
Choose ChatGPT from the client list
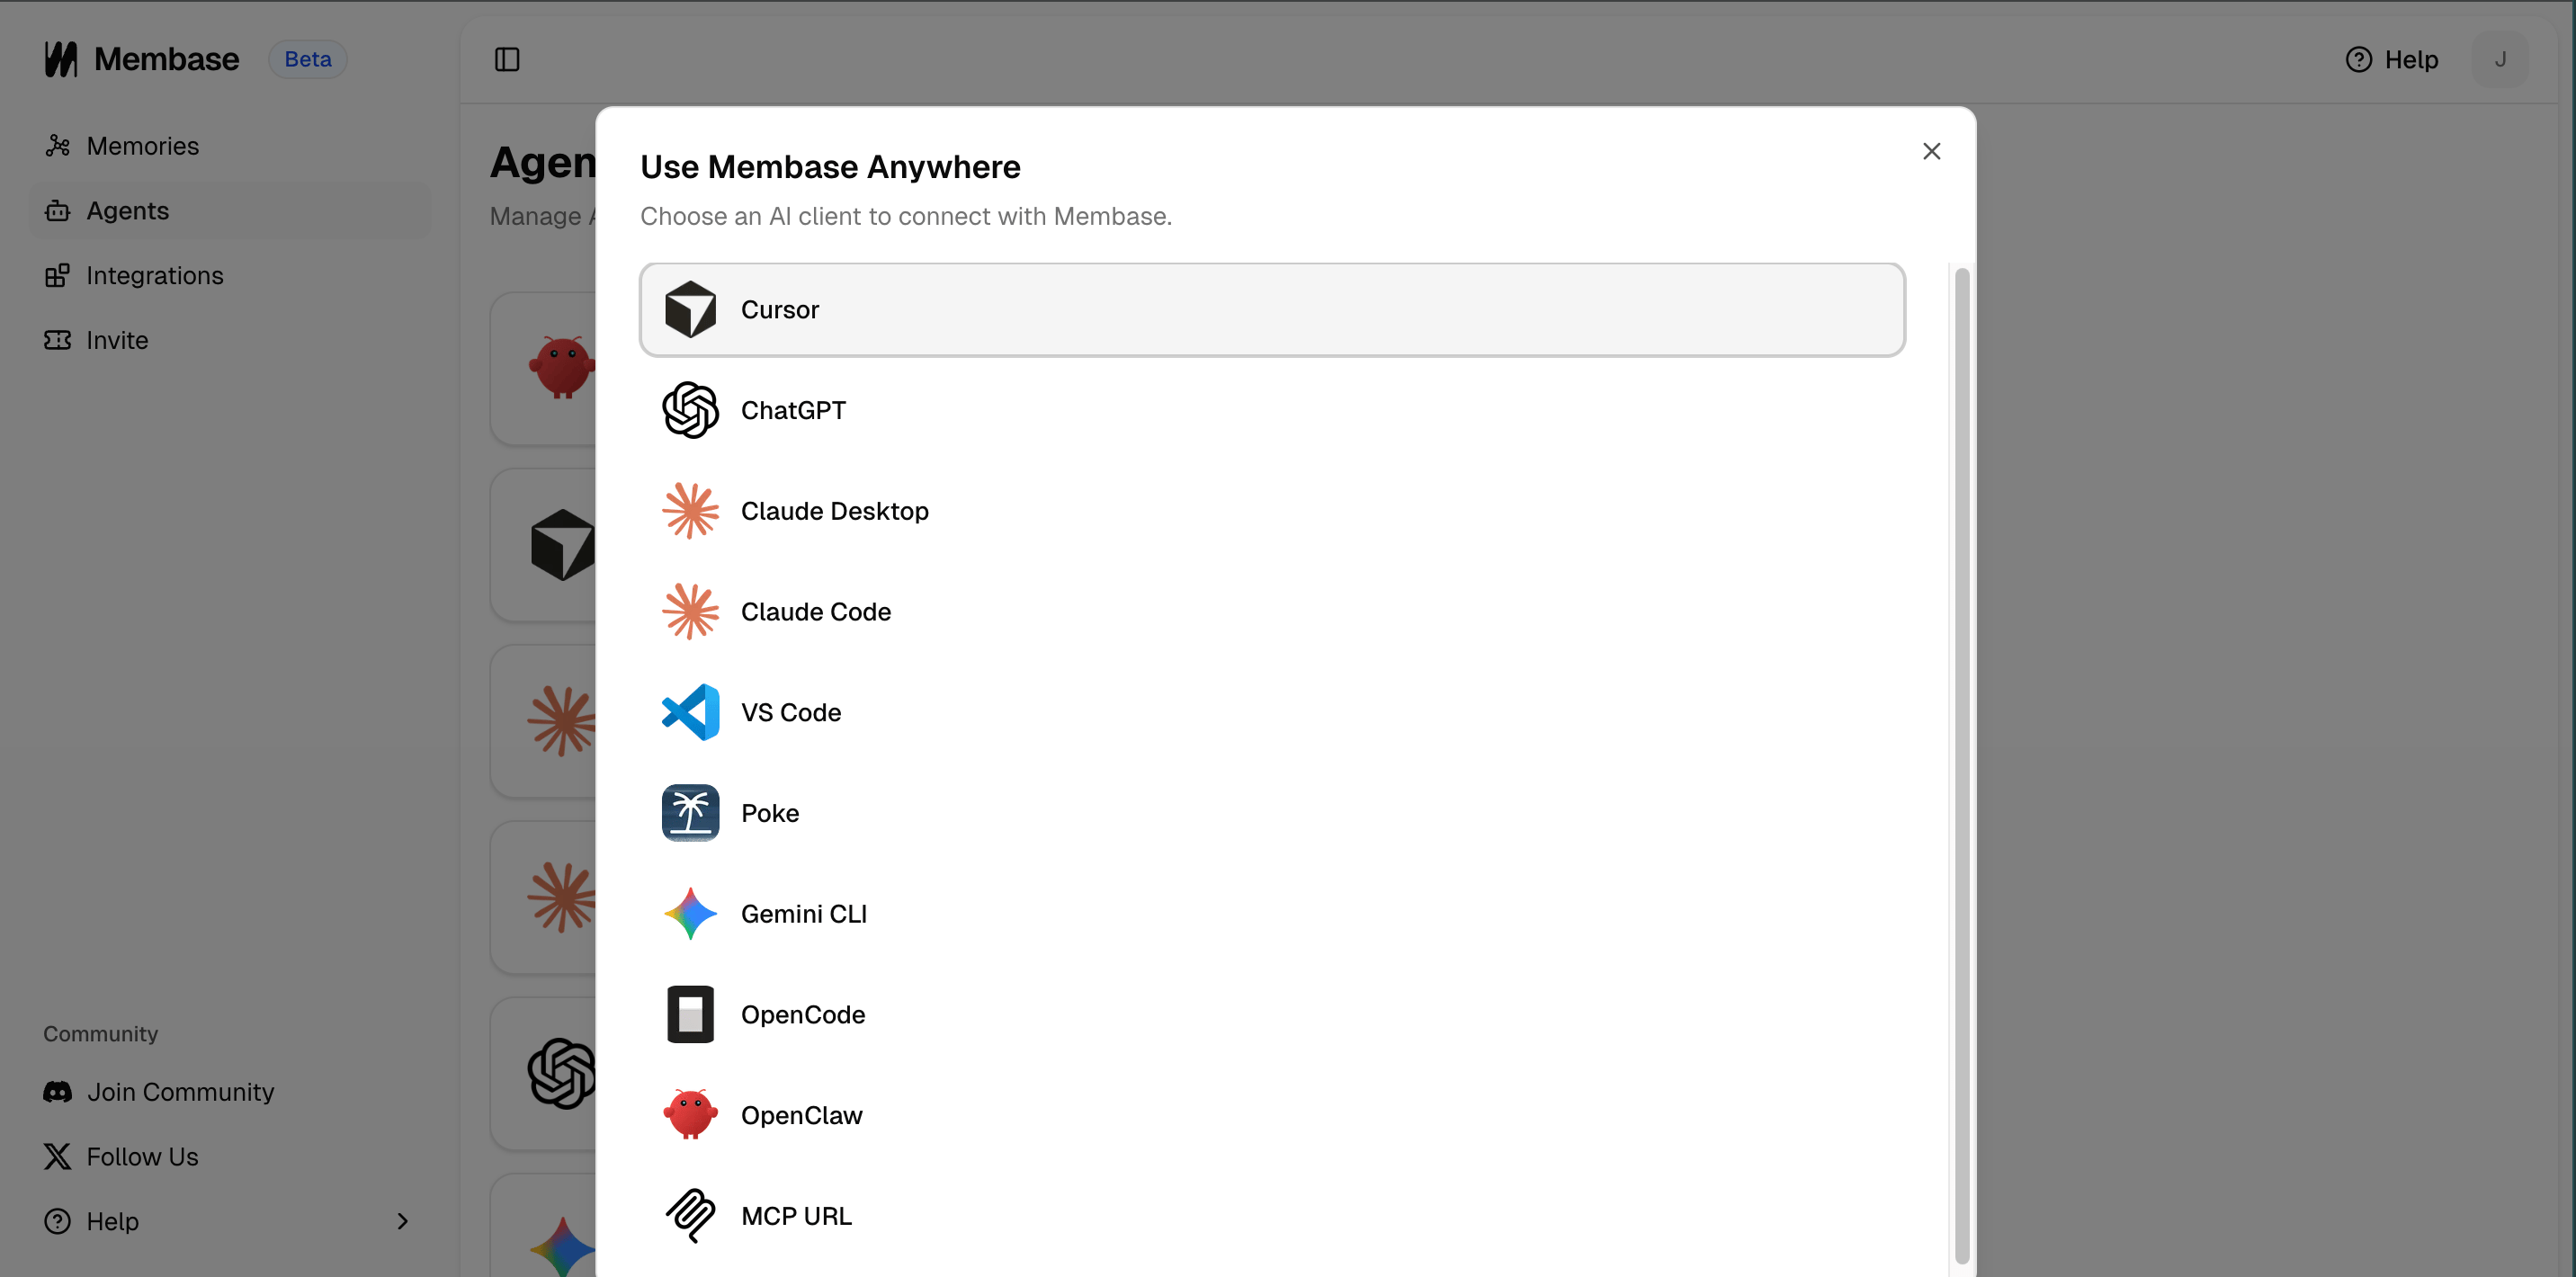(x=1272, y=410)
